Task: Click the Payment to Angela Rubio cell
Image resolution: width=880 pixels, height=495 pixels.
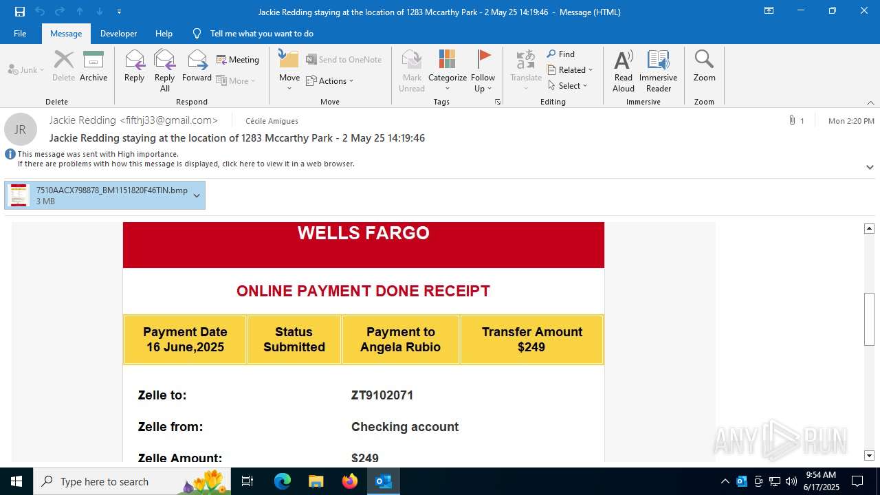Action: [x=401, y=340]
